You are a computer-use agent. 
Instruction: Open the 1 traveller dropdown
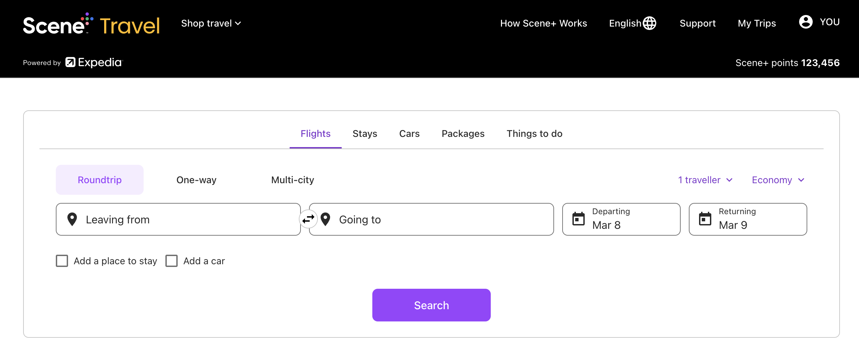[x=705, y=180]
